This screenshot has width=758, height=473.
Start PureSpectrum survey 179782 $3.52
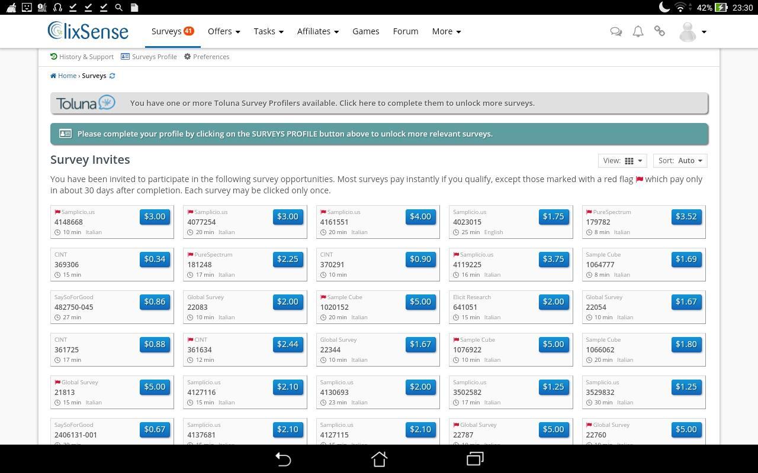click(686, 216)
